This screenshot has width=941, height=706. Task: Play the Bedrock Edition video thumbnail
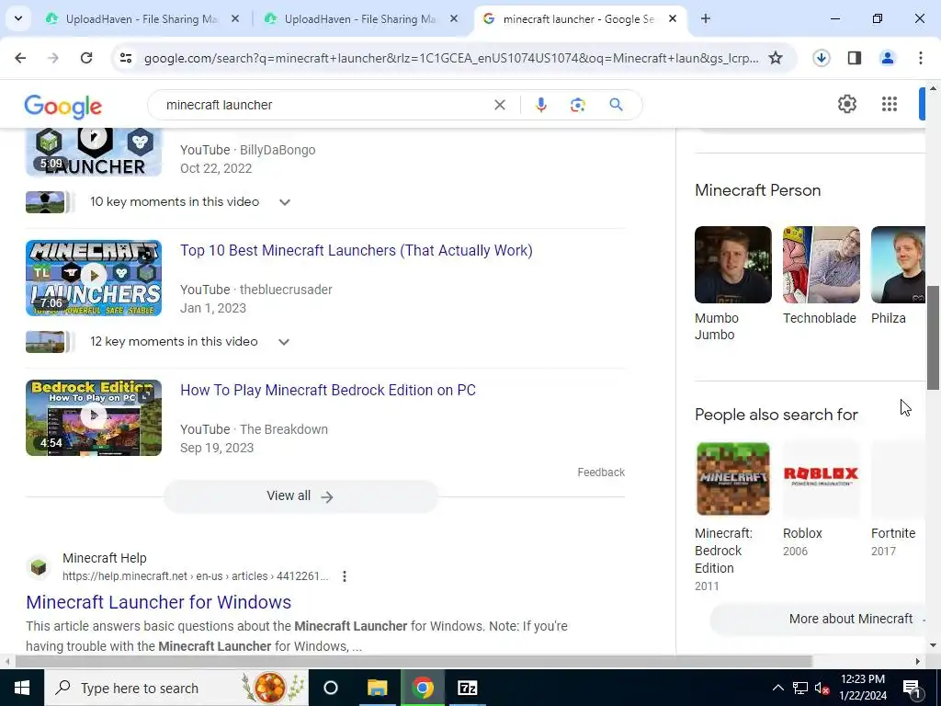click(x=94, y=417)
